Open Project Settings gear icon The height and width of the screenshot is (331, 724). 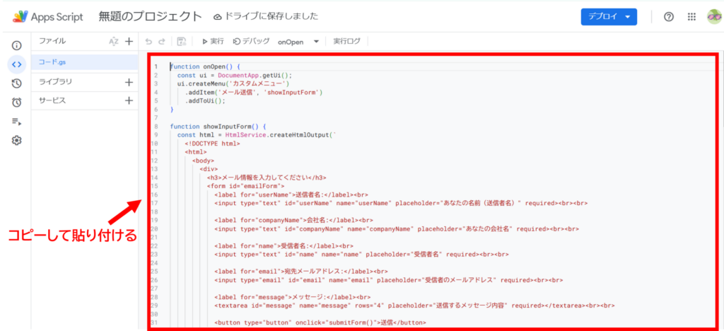tap(17, 140)
